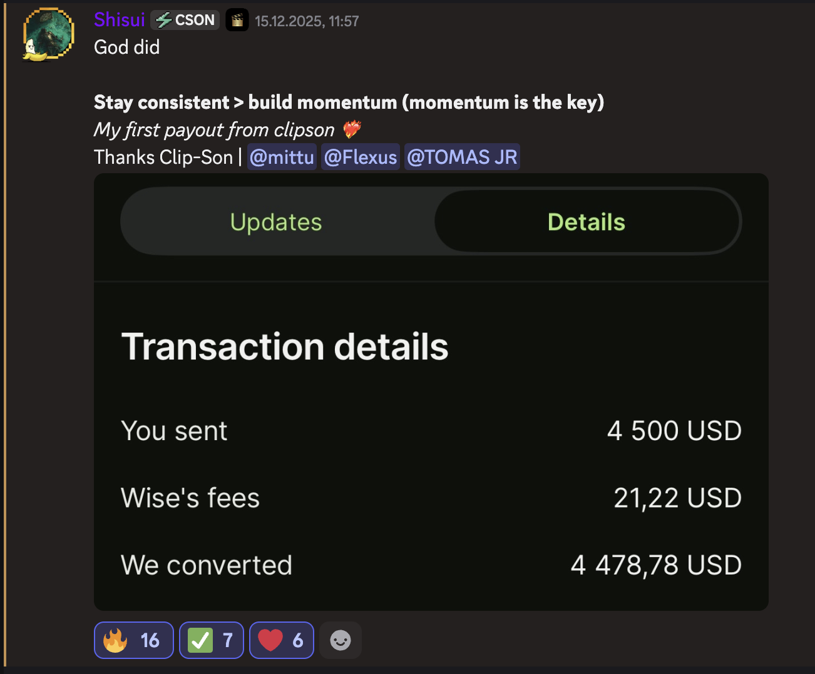Click the red heart emoji in the reactions row

(x=269, y=640)
